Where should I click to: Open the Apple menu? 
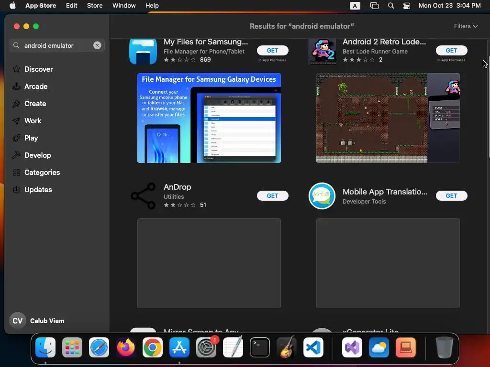pyautogui.click(x=12, y=5)
